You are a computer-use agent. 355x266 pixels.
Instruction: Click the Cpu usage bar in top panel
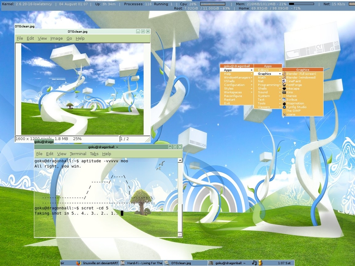tap(213, 4)
